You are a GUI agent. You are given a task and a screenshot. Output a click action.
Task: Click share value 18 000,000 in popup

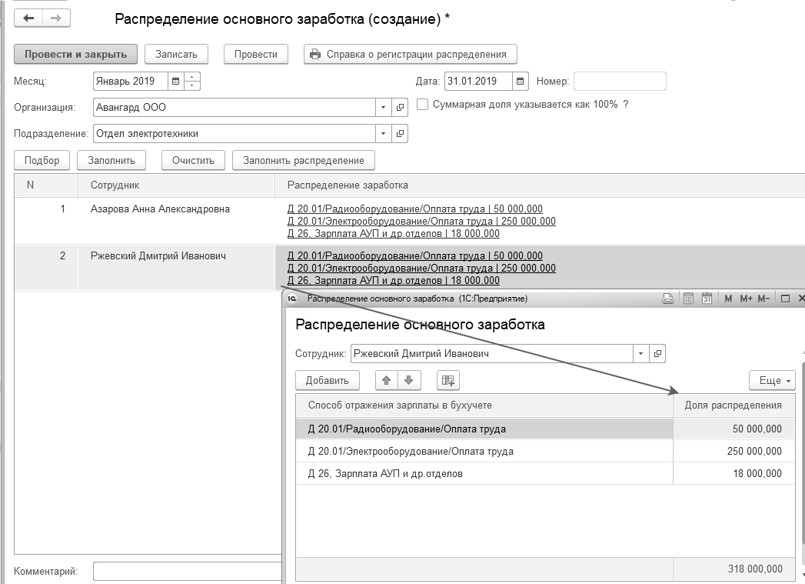coord(757,473)
